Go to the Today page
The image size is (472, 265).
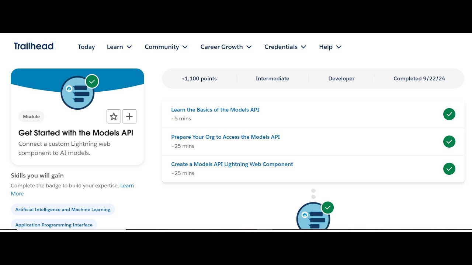pyautogui.click(x=86, y=47)
